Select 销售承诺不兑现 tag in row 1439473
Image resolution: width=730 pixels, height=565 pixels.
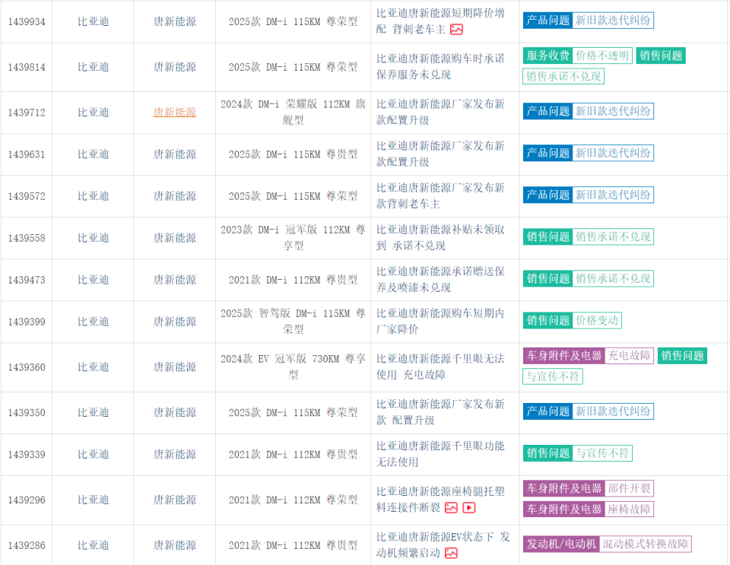(613, 279)
